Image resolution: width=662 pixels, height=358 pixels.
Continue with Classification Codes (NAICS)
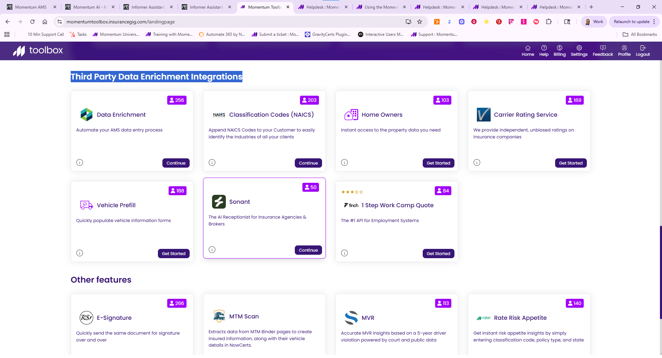[x=308, y=163]
